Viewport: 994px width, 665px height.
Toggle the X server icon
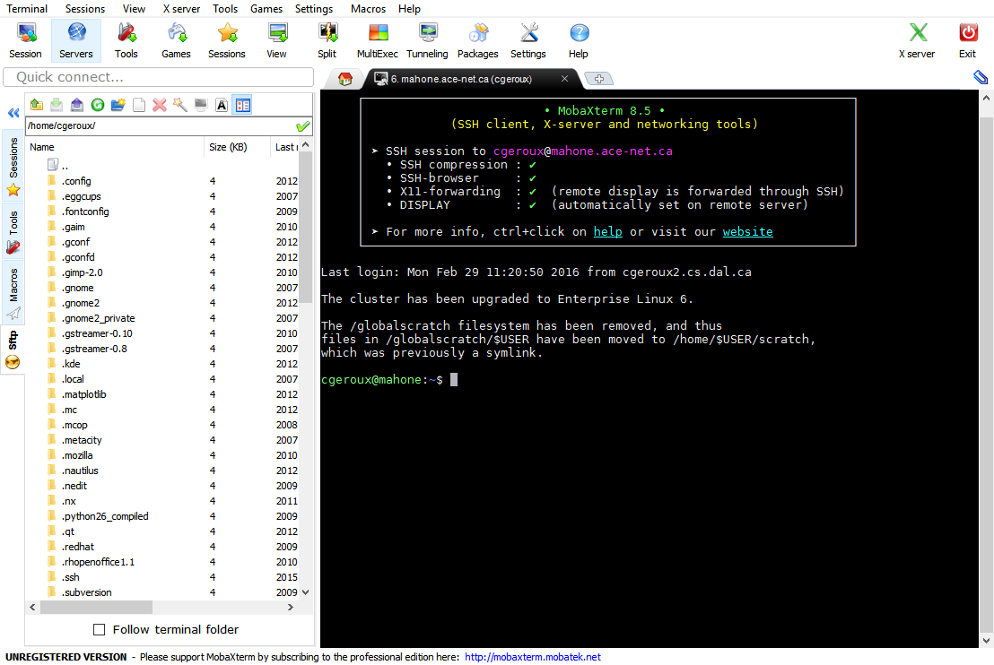(917, 40)
